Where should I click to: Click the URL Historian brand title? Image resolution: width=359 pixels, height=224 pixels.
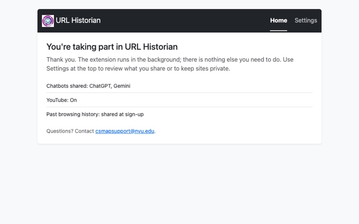click(x=78, y=20)
